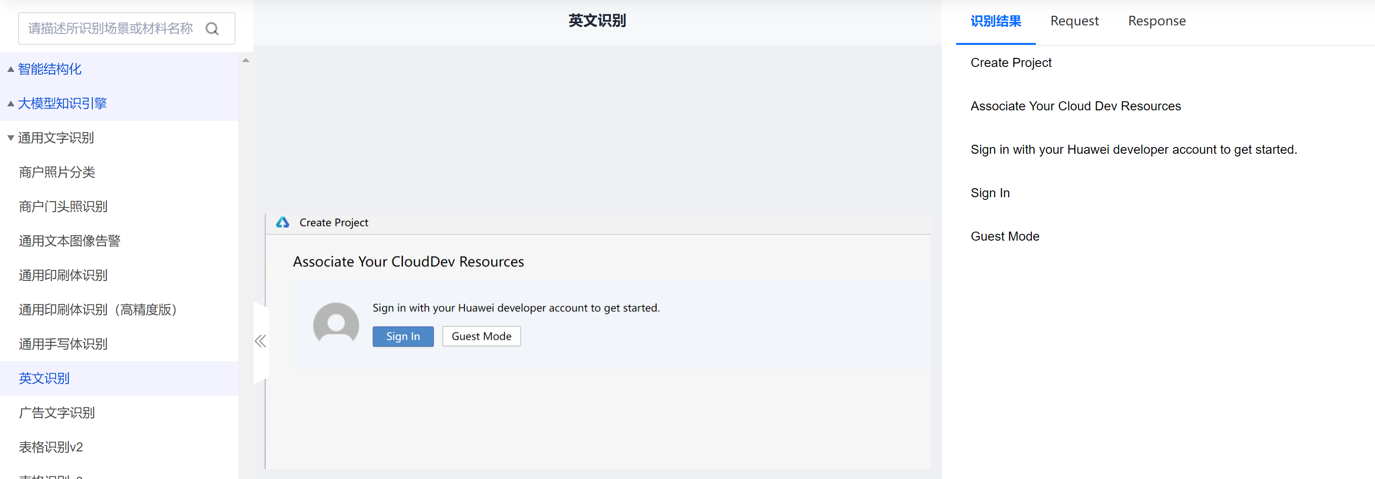Switch to the Request tab
The image size is (1375, 479).
(x=1074, y=21)
